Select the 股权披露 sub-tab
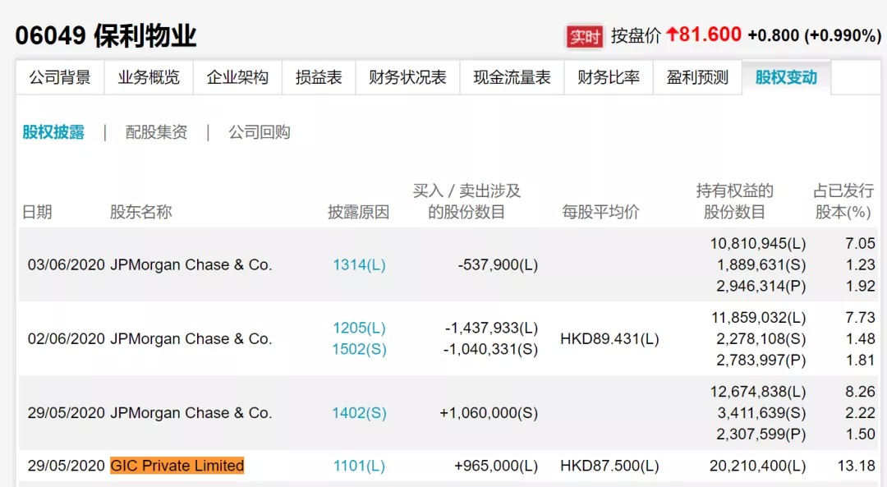 (x=53, y=132)
